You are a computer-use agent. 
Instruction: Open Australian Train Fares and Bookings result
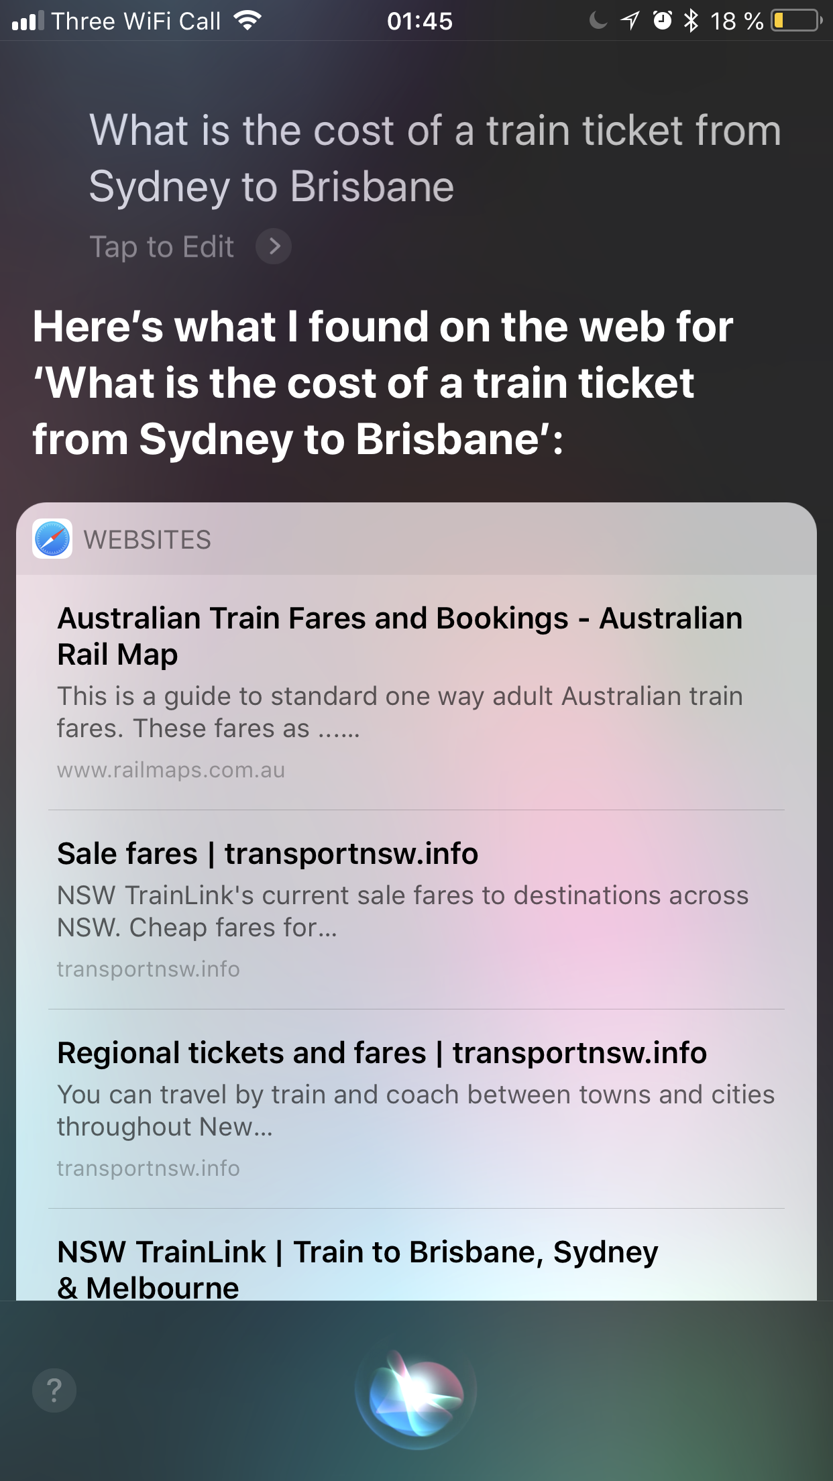[400, 636]
